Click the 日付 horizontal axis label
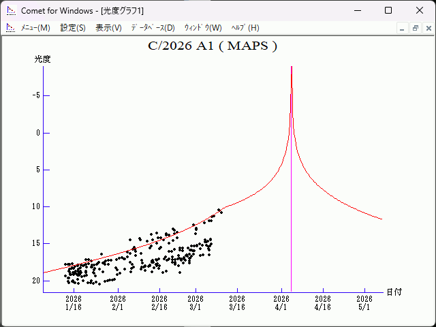The height and width of the screenshot is (327, 436). 394,292
